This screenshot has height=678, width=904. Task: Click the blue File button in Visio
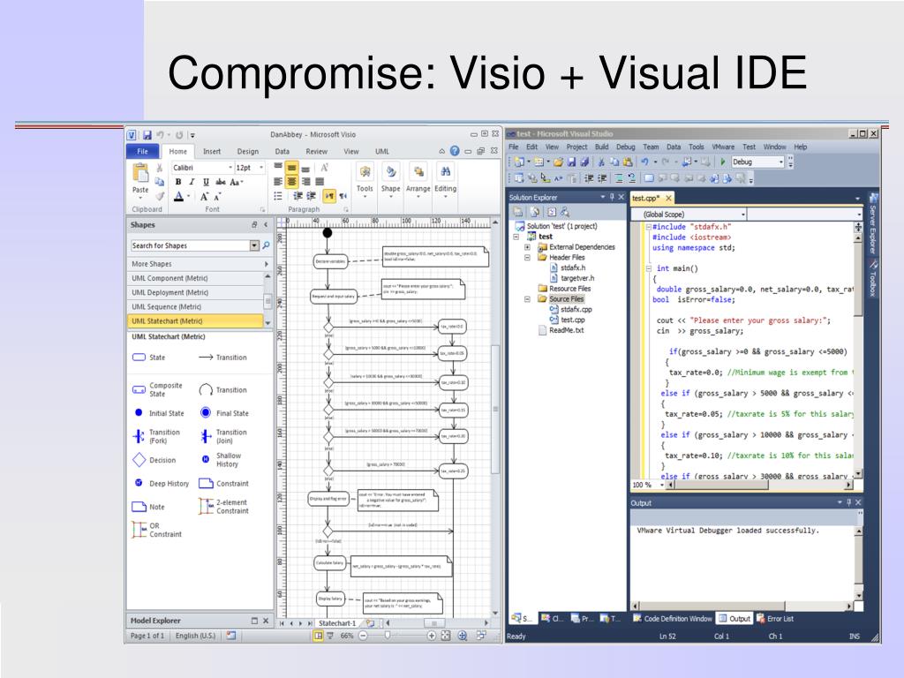(x=142, y=152)
